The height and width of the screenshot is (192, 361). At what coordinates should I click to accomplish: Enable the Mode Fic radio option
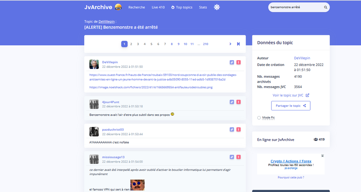coord(259,118)
